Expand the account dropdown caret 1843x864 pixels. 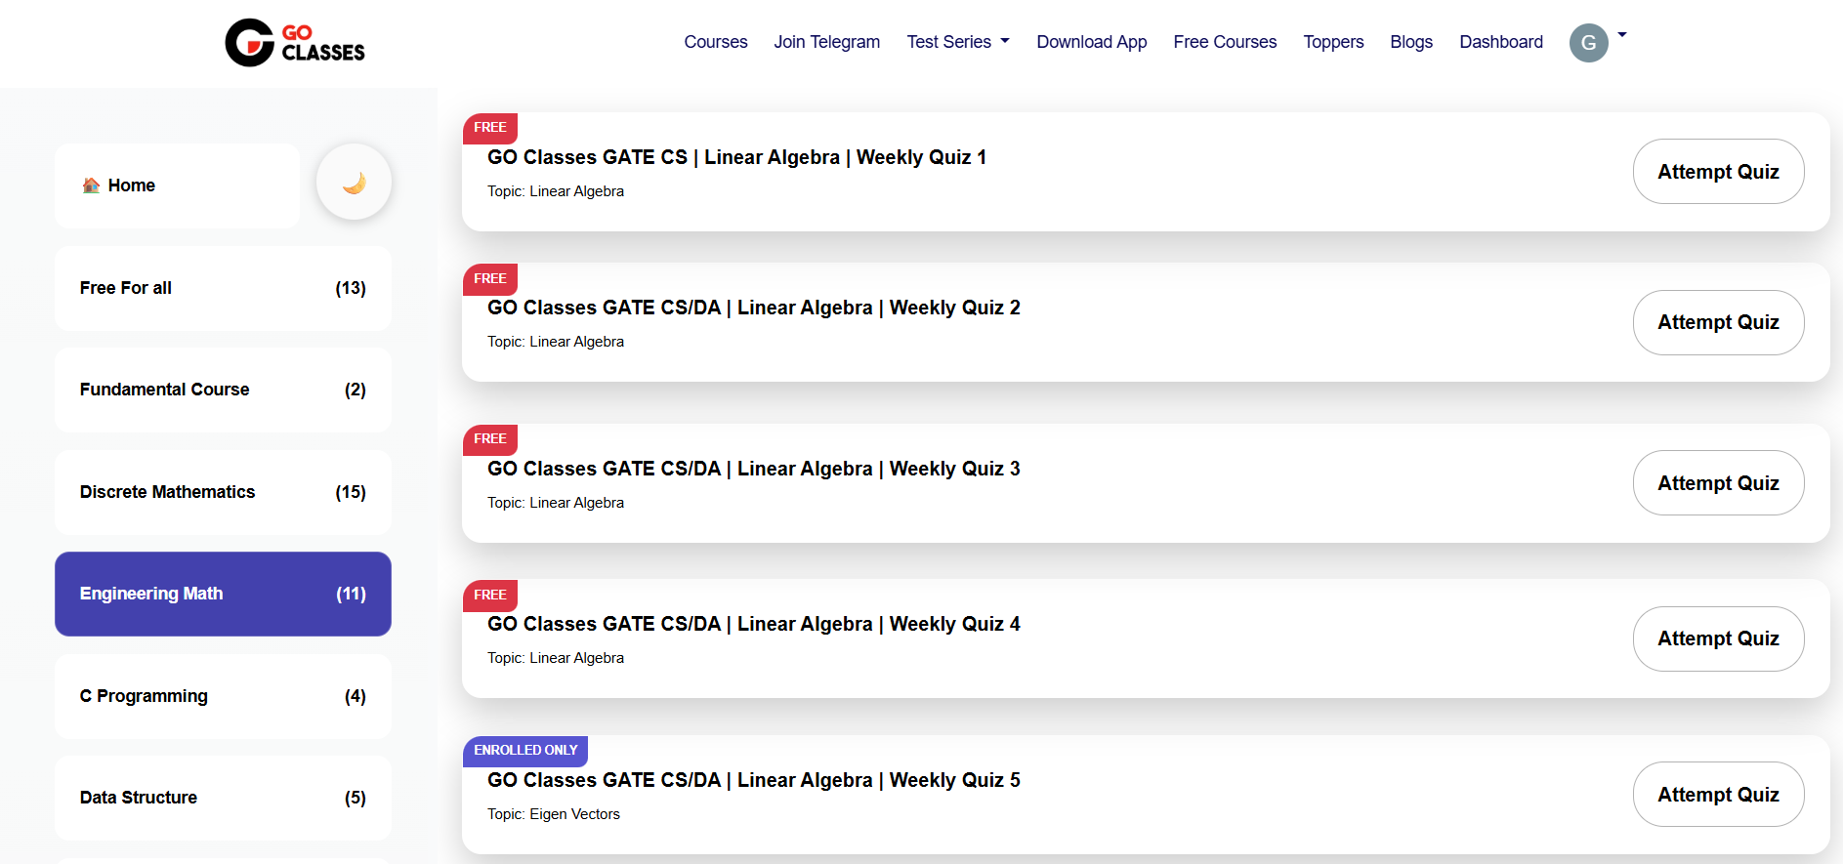pyautogui.click(x=1622, y=35)
